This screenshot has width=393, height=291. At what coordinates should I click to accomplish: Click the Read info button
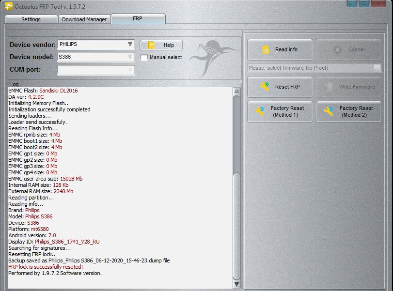pyautogui.click(x=280, y=49)
